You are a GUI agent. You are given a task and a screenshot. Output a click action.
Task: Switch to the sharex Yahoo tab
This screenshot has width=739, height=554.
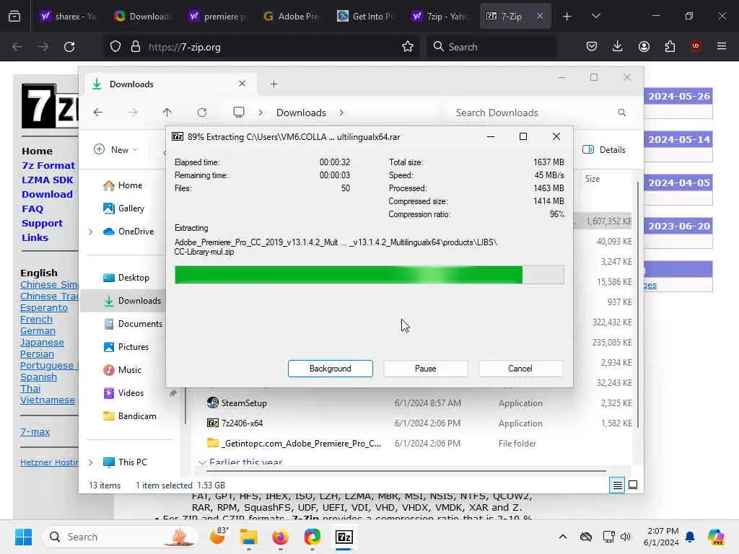[x=68, y=17]
